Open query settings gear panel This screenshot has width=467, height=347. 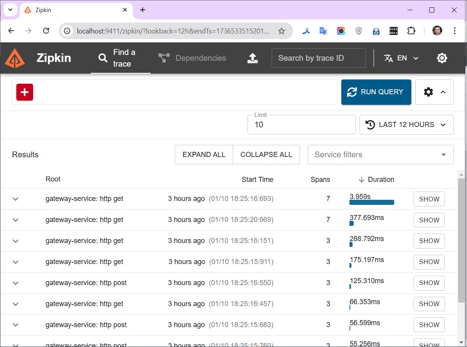click(434, 92)
